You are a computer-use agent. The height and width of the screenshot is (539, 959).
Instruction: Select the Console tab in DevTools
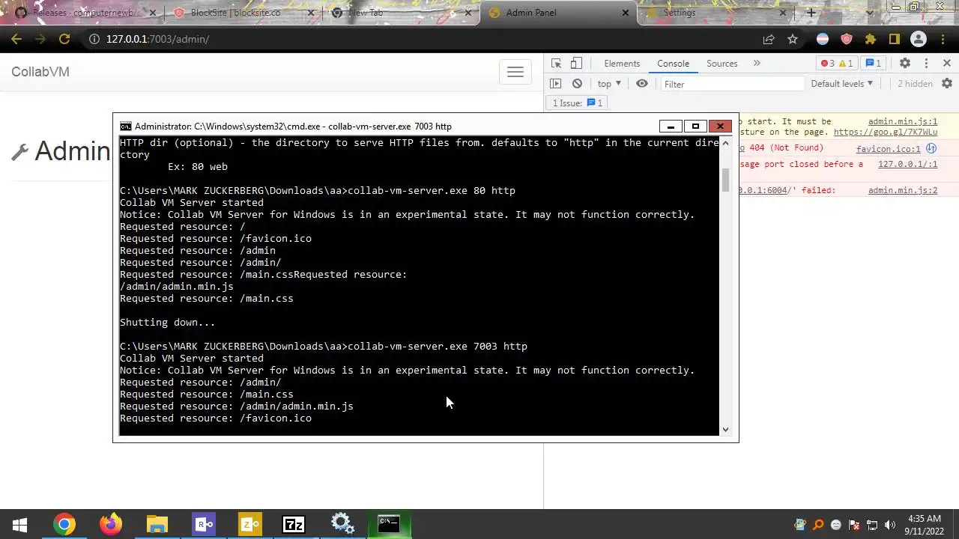[x=673, y=64]
